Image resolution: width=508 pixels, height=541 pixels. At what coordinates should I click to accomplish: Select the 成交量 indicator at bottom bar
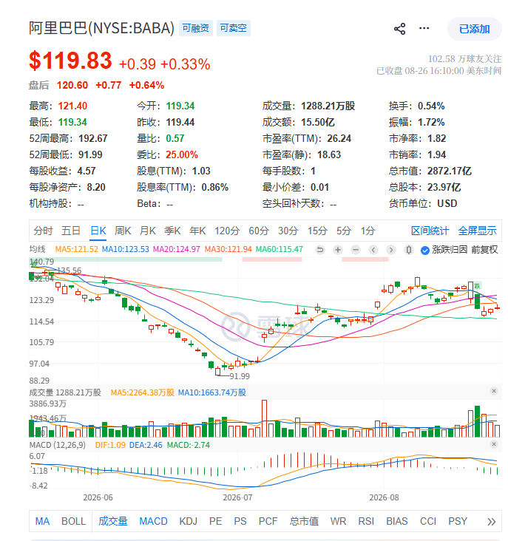113,521
